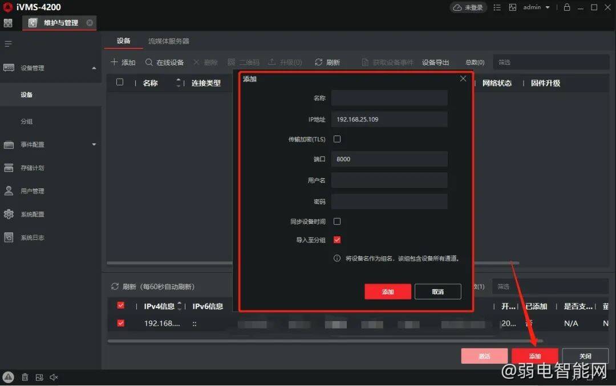Click the 固件升级 column header
Screen dimensions: 616x386
(545, 83)
